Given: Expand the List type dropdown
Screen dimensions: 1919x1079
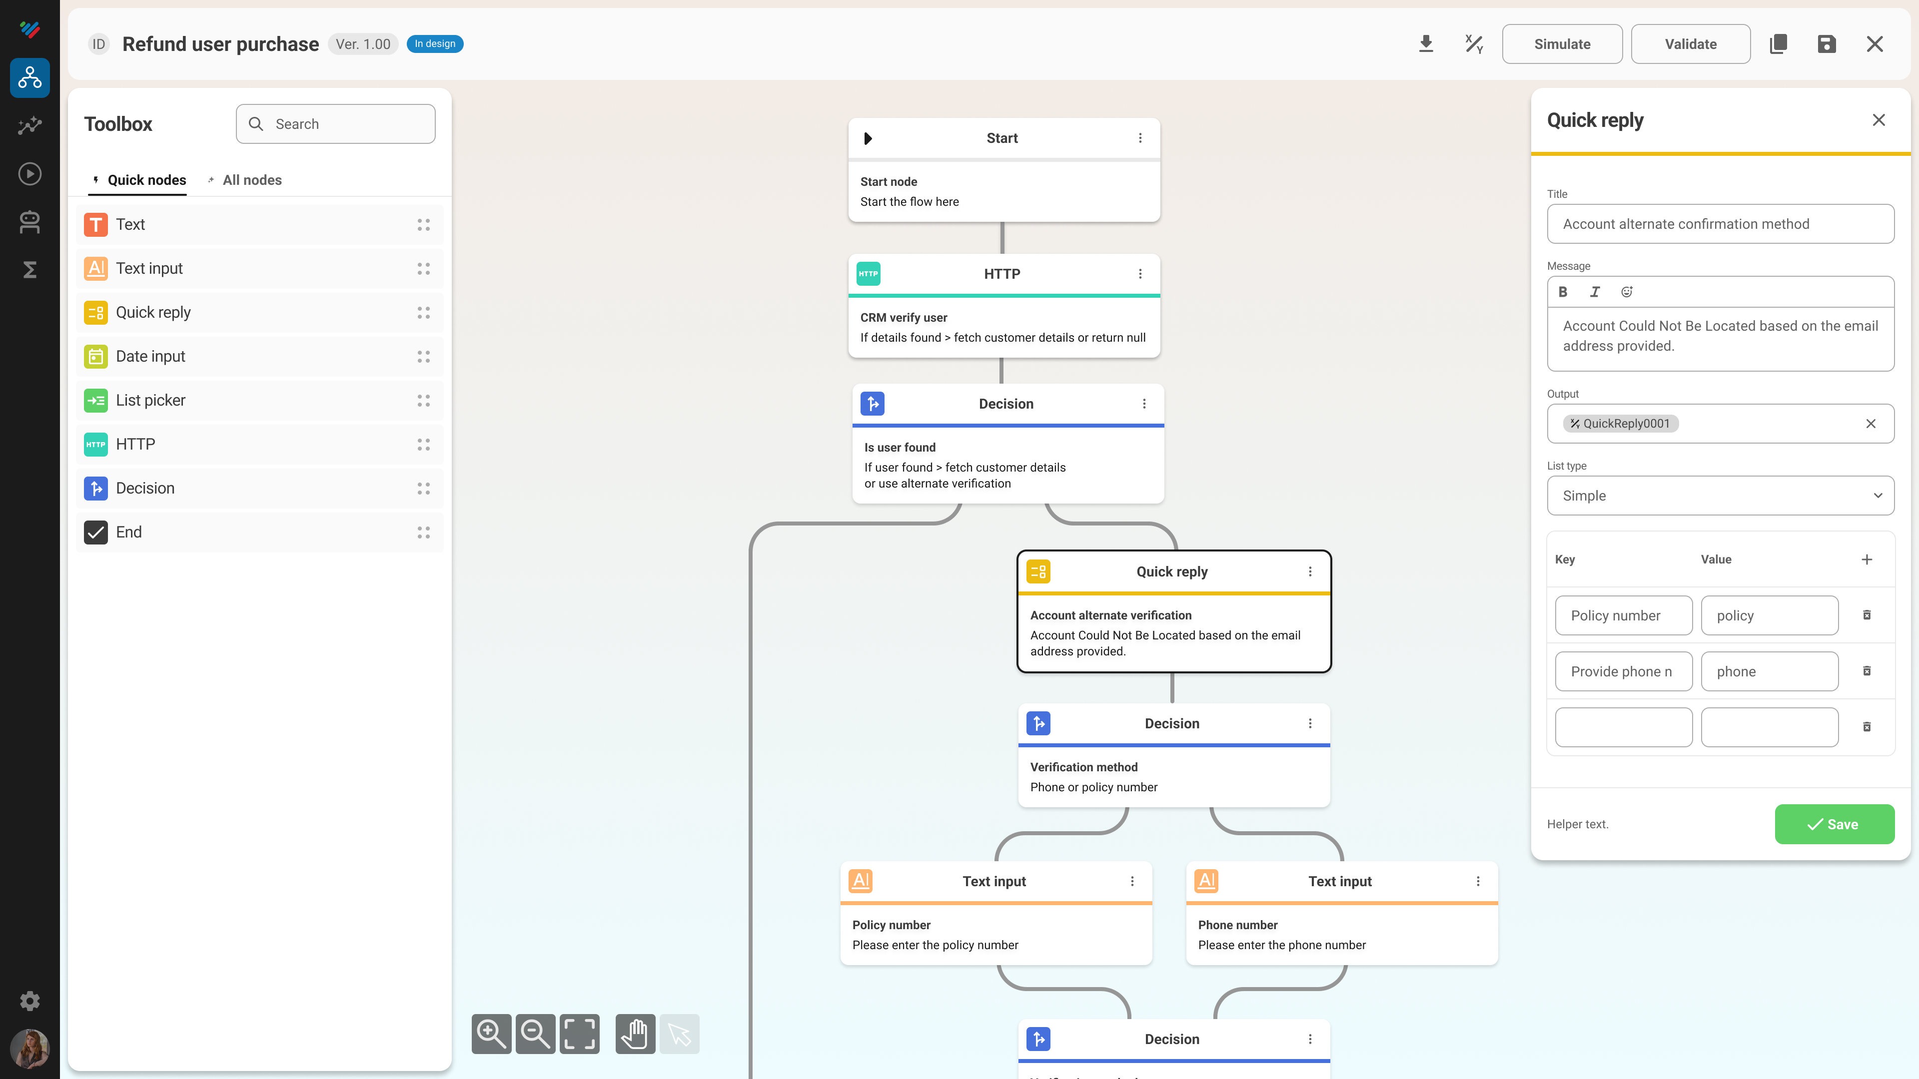Looking at the screenshot, I should (1721, 496).
